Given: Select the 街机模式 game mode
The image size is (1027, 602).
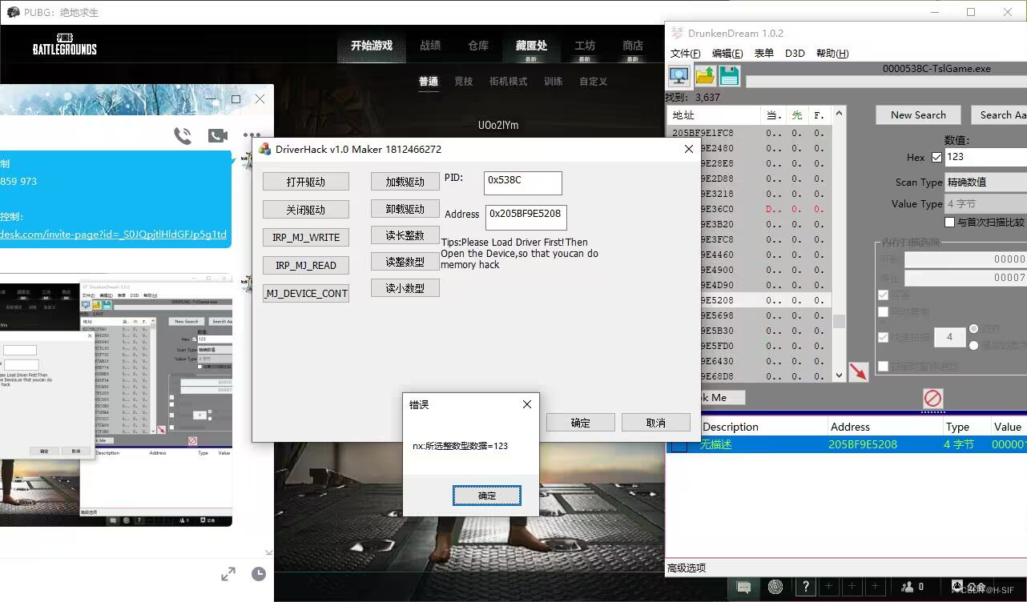Looking at the screenshot, I should (509, 82).
